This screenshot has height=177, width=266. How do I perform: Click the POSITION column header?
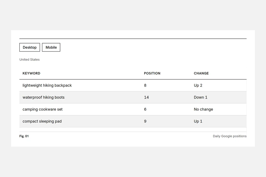[x=152, y=73]
